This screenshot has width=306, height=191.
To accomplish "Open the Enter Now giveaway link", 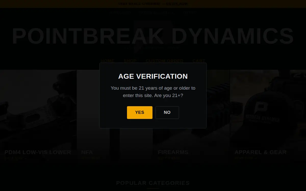I will pyautogui.click(x=177, y=4).
